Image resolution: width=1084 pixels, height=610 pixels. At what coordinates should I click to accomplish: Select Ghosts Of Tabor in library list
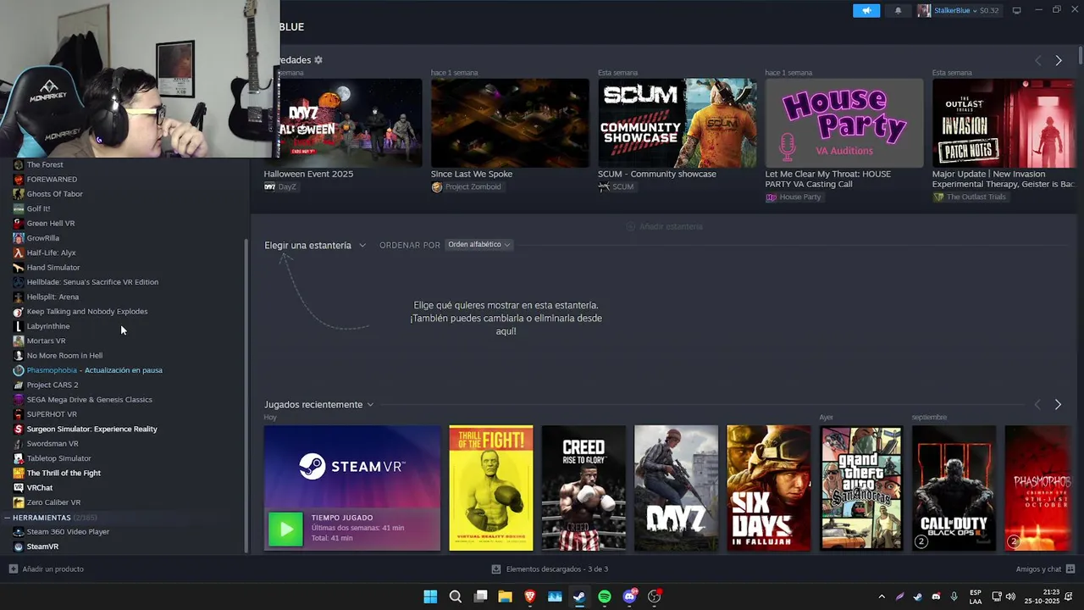click(54, 194)
